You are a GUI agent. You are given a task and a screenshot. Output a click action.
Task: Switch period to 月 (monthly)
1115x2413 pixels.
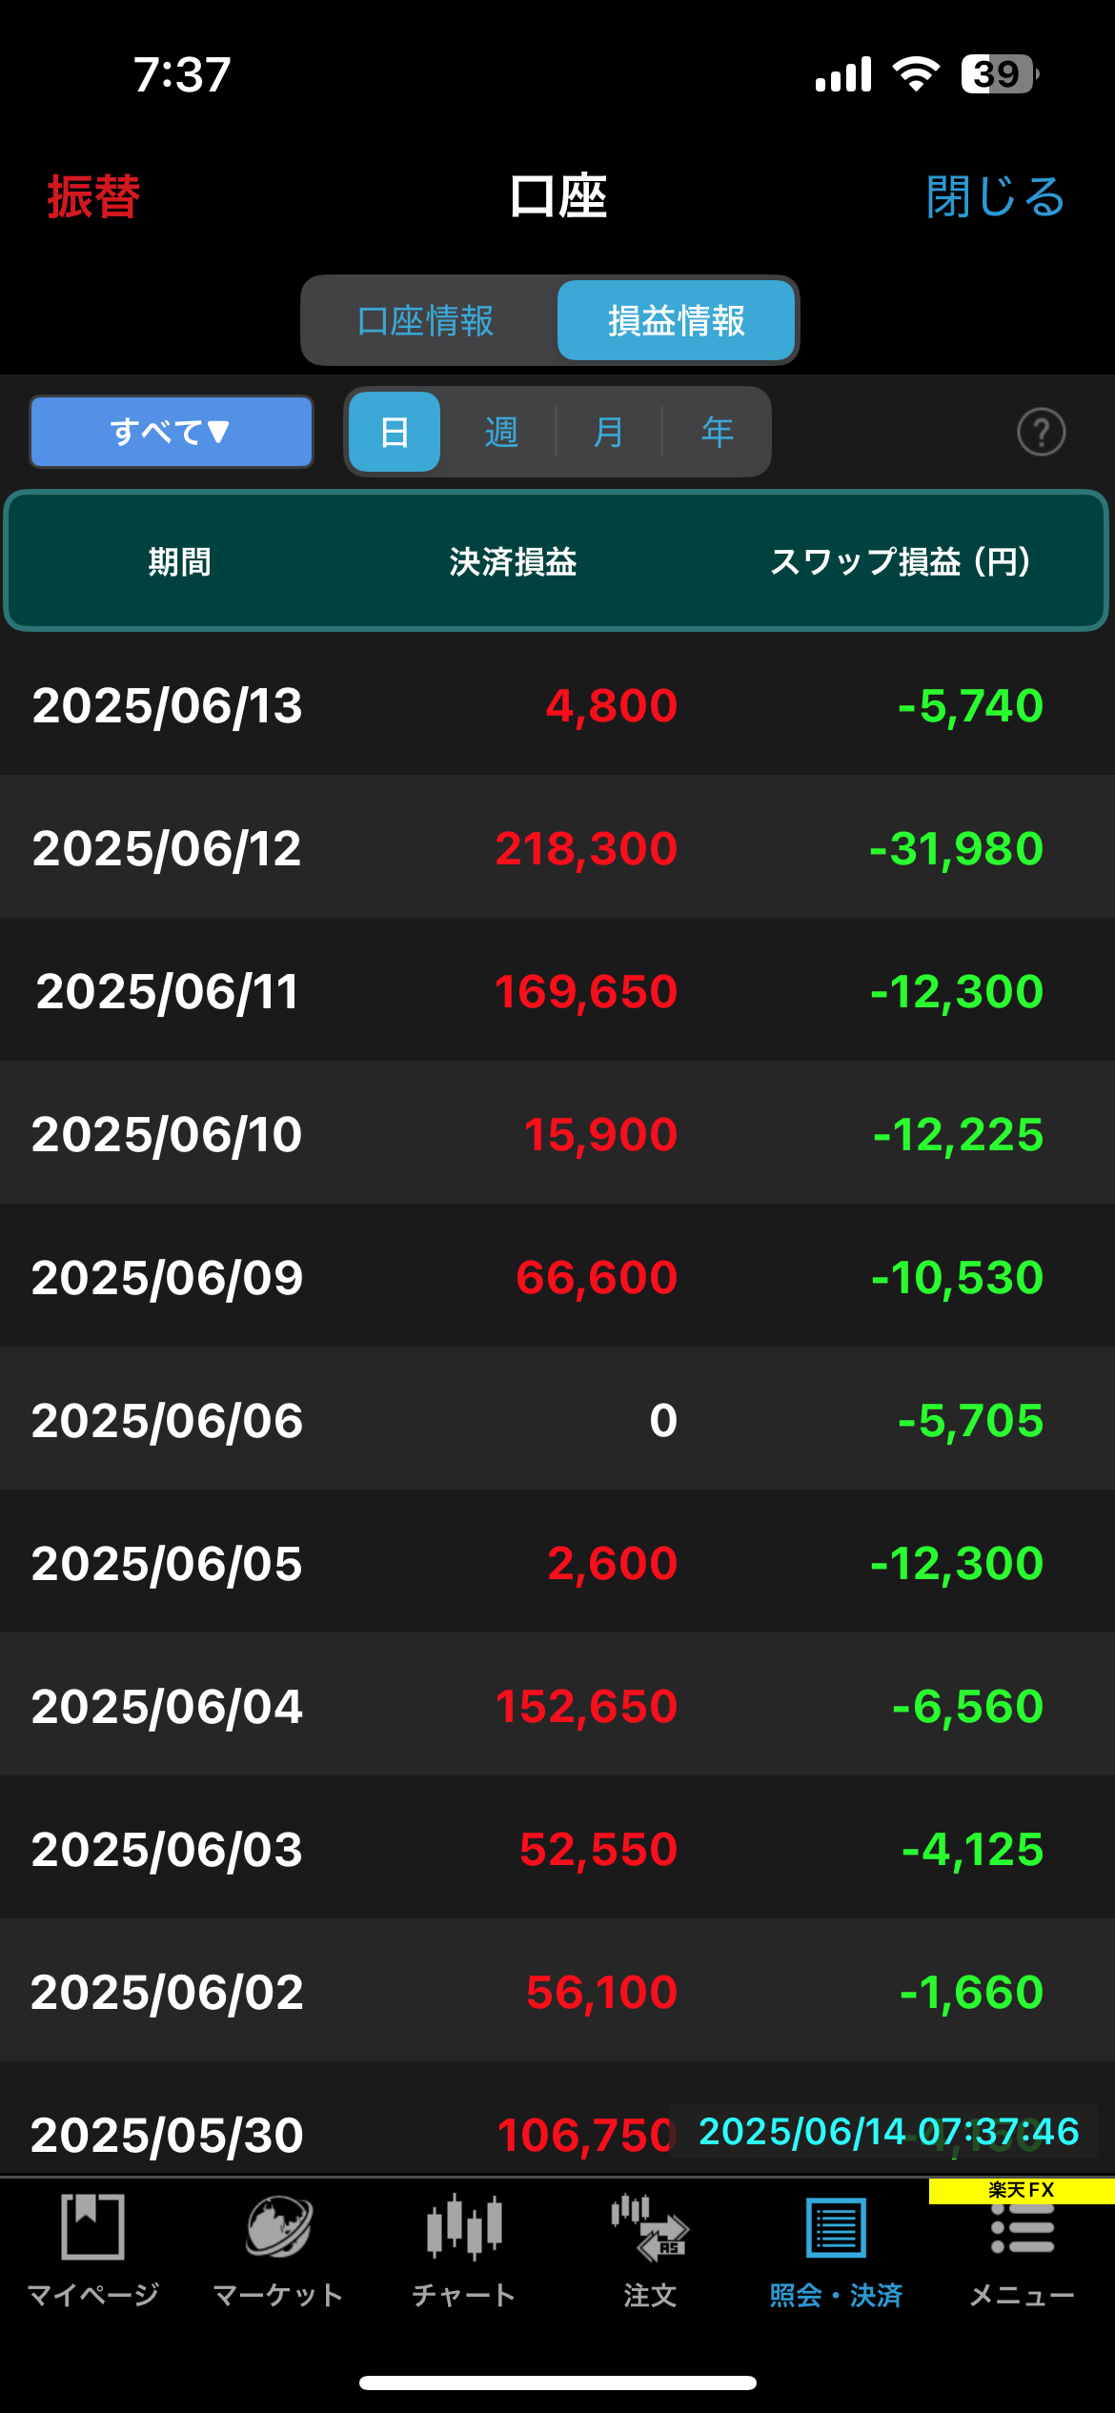coord(608,433)
